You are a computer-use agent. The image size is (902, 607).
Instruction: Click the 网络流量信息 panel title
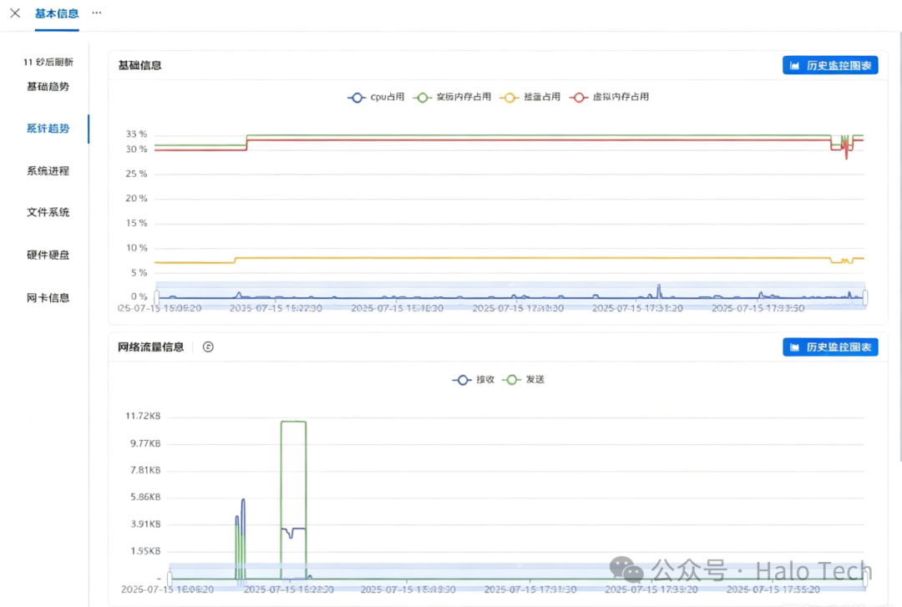tap(150, 347)
